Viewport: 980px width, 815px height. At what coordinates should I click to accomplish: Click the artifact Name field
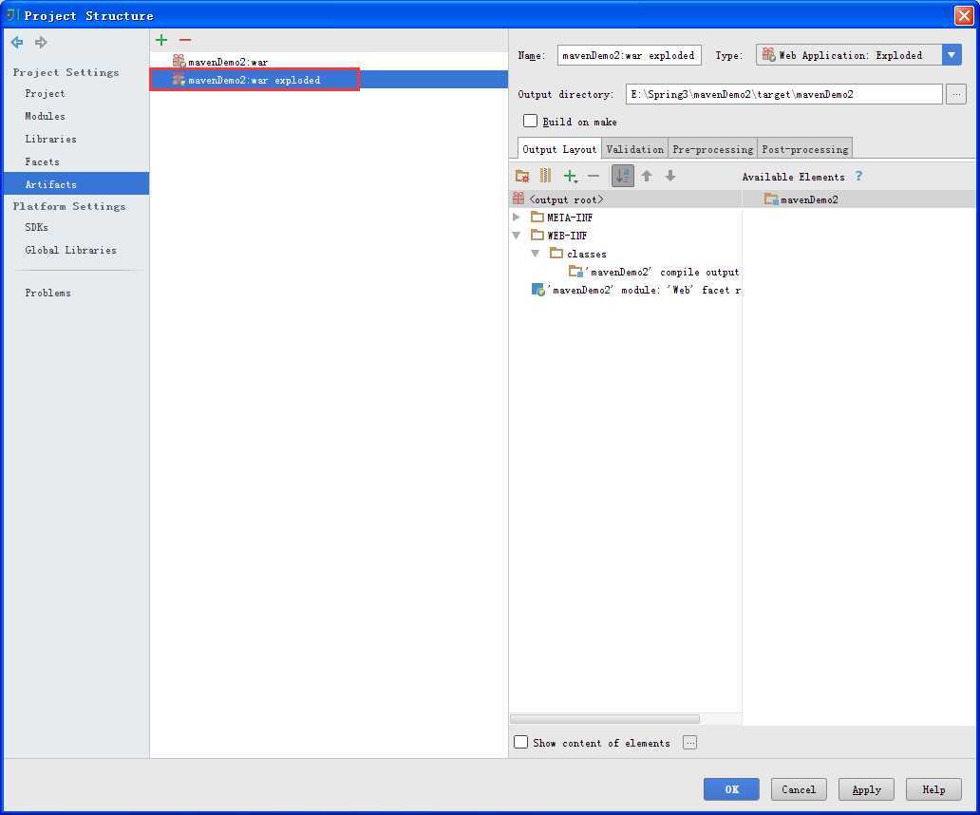629,55
